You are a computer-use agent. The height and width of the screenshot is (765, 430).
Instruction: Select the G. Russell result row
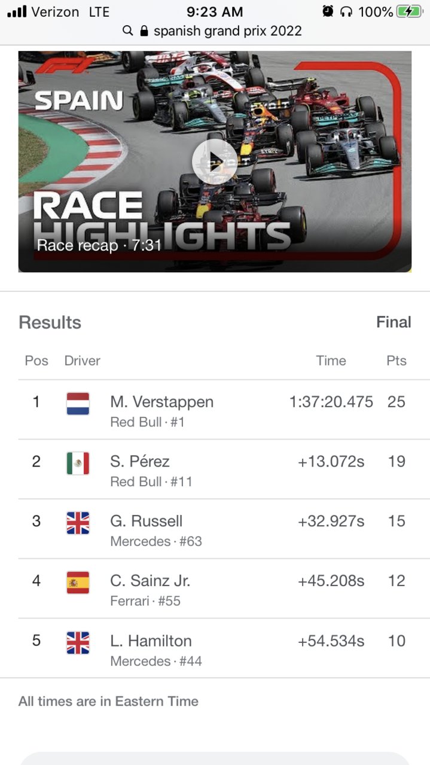coord(224,529)
